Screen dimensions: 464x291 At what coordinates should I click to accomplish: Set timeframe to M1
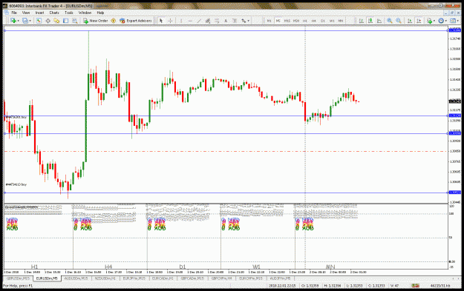pos(269,21)
